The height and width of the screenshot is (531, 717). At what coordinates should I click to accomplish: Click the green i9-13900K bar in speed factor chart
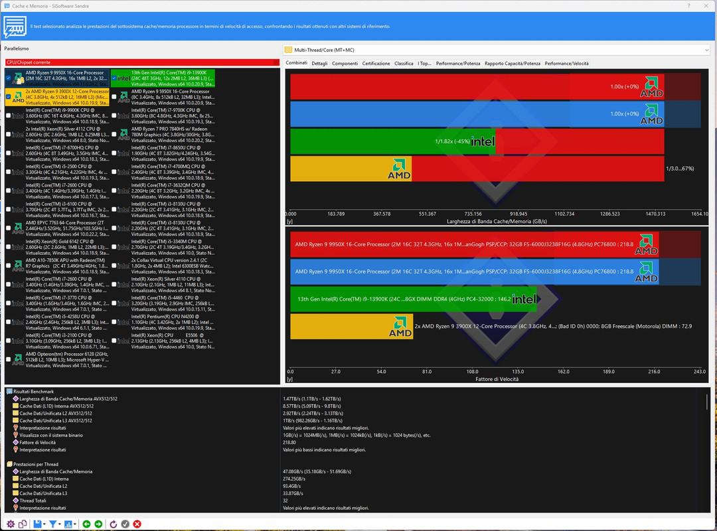(x=414, y=299)
